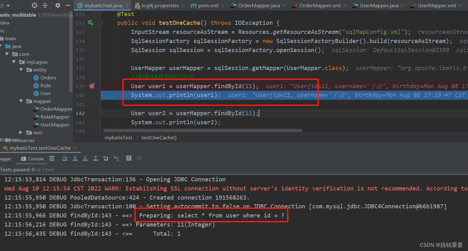
Task: Select Role class in project tree
Action: tap(42, 86)
